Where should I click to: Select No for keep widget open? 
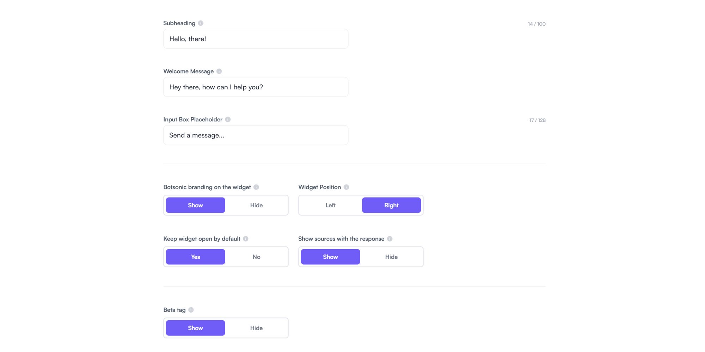click(x=256, y=257)
